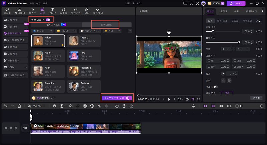Add a keyframe for 위치 position

point(259,49)
